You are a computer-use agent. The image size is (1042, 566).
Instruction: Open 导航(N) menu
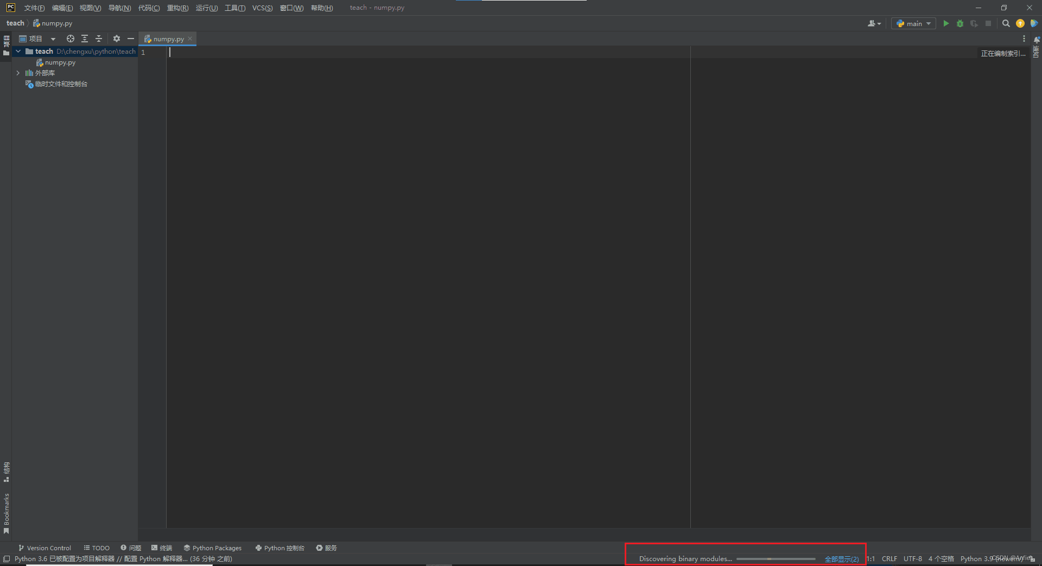[x=119, y=8]
